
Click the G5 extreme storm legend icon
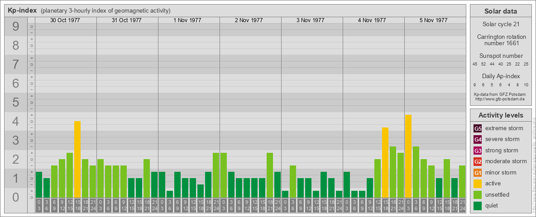click(478, 128)
